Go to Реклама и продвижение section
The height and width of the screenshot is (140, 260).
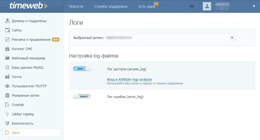(x=31, y=40)
